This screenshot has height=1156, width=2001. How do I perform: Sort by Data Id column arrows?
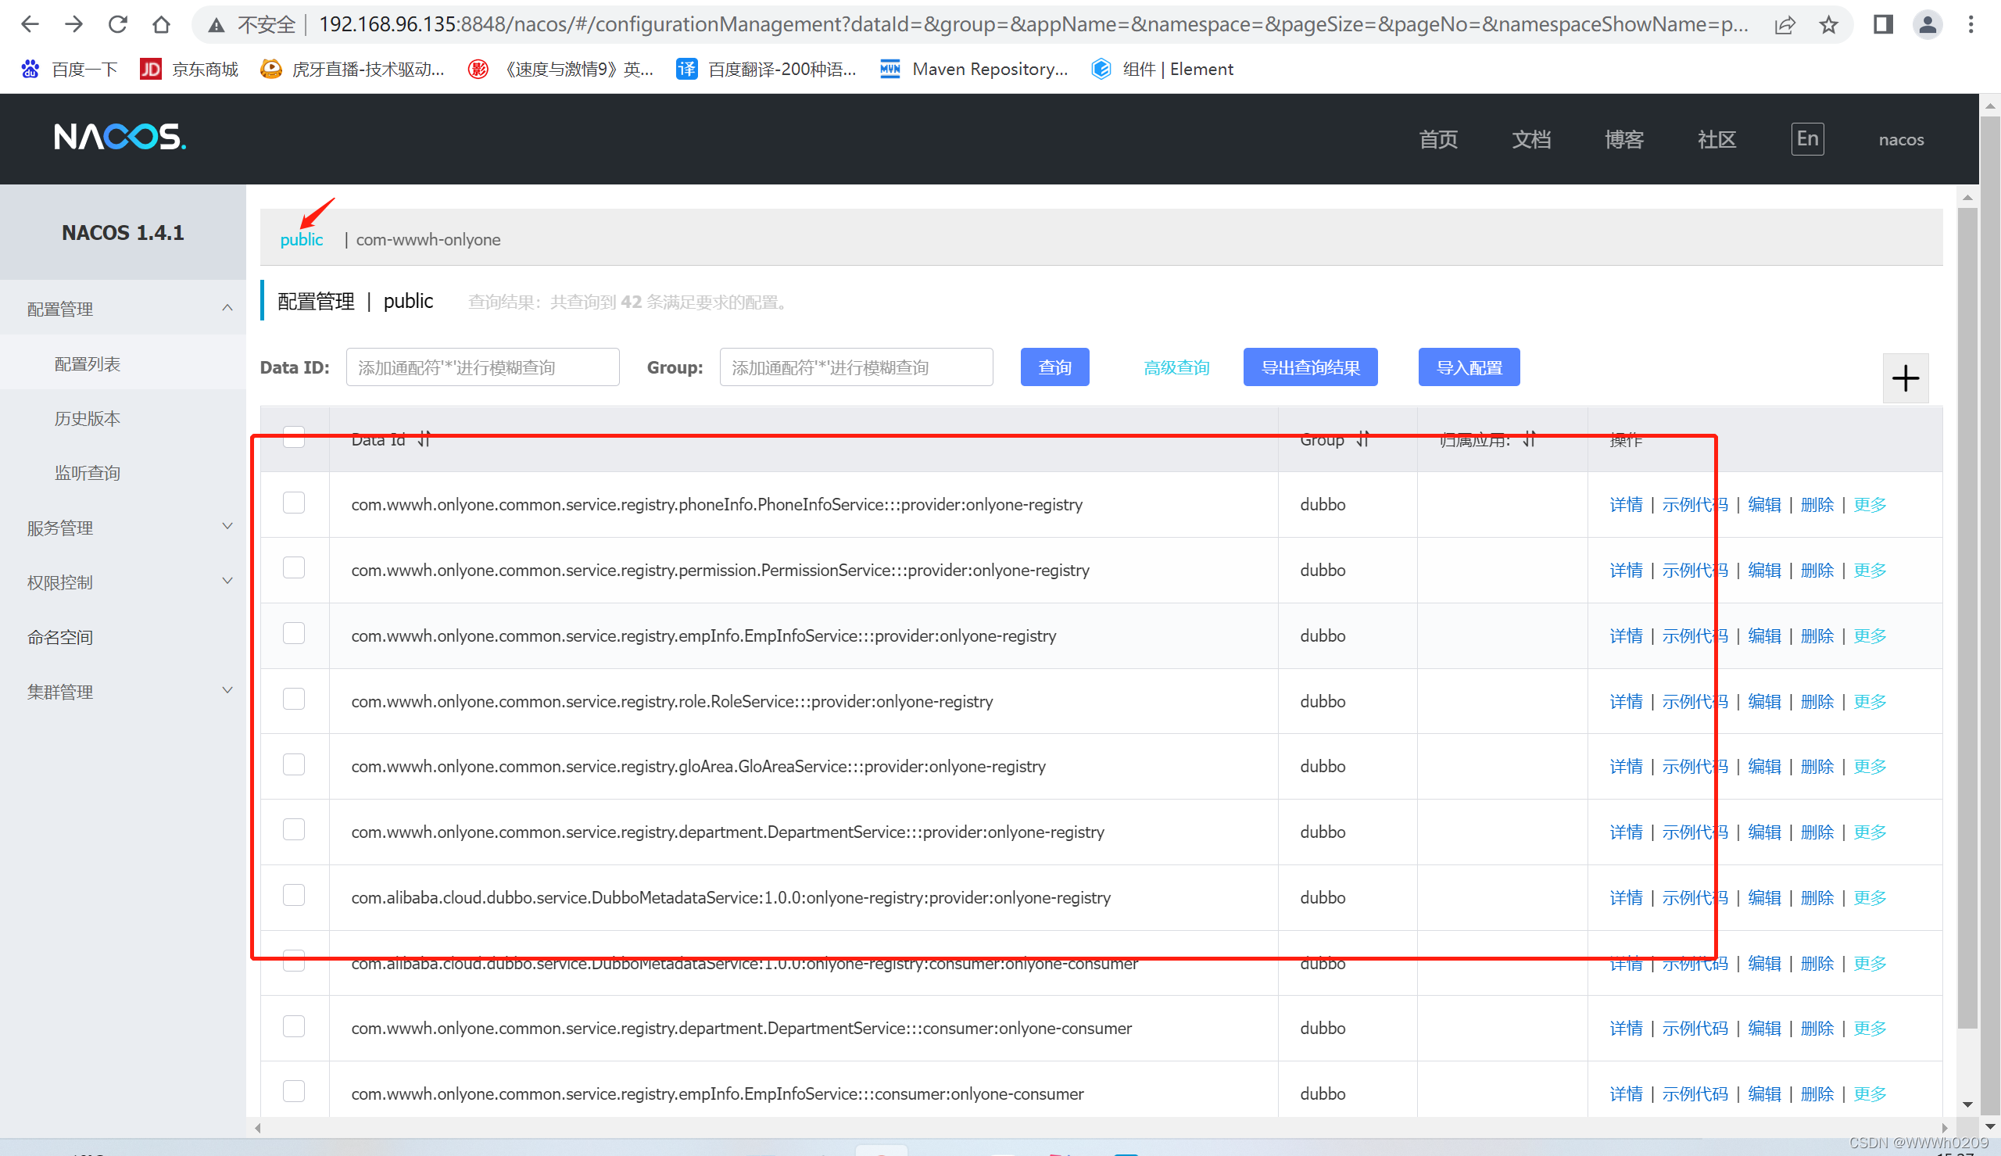pos(424,439)
